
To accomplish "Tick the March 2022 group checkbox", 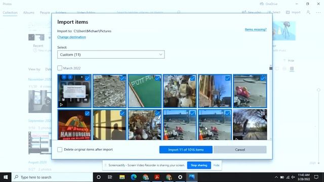I will click(x=60, y=68).
